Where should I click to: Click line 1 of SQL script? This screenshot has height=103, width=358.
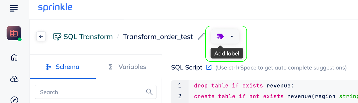coord(244,86)
